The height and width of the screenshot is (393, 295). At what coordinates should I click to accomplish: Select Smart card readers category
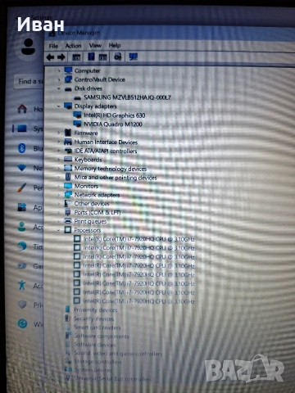tap(98, 327)
